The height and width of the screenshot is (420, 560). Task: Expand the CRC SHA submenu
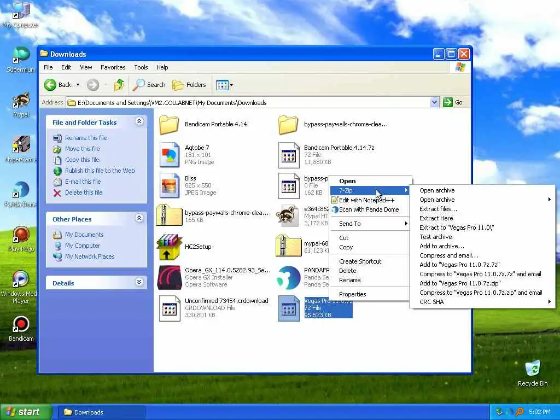pyautogui.click(x=482, y=302)
